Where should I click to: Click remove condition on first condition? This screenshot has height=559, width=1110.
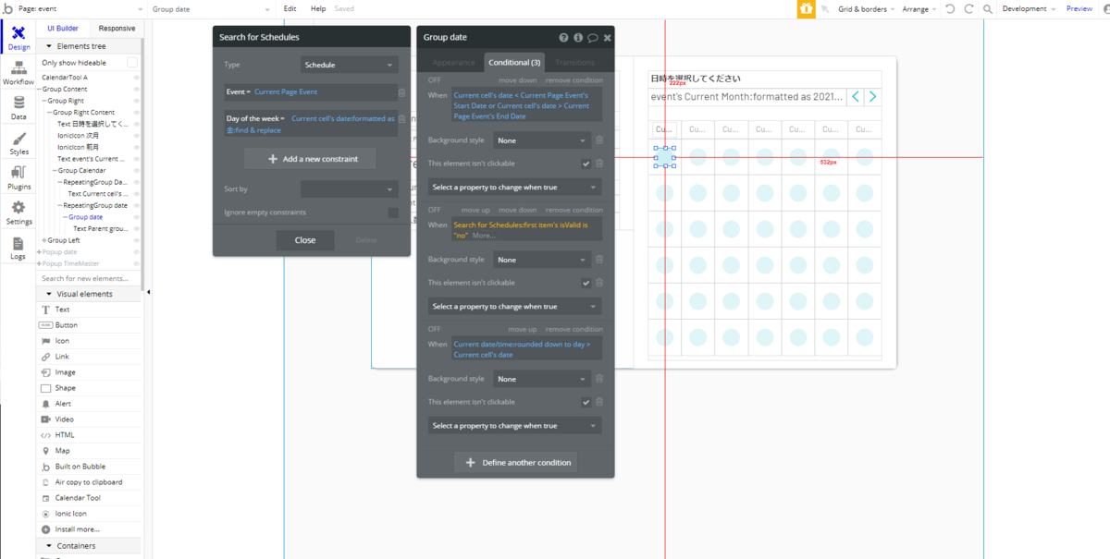(573, 80)
